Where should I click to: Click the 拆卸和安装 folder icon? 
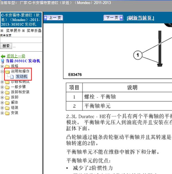(x=7, y=92)
